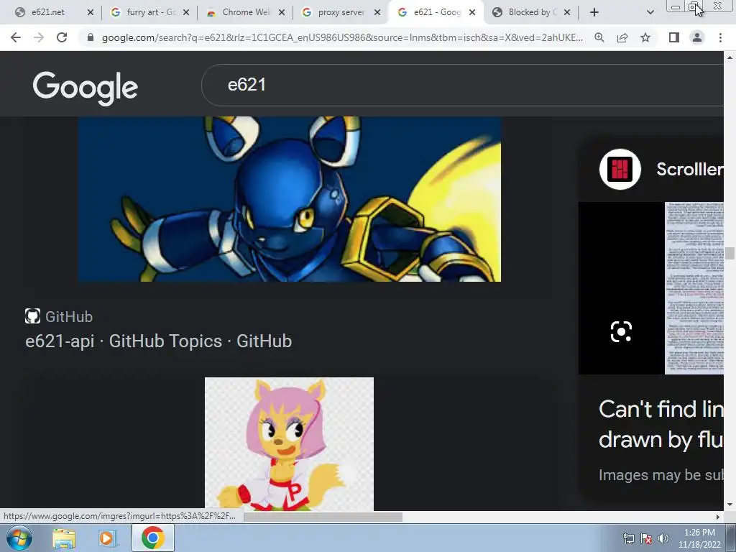Click the network tray icon
This screenshot has height=552, width=736.
tap(628, 539)
